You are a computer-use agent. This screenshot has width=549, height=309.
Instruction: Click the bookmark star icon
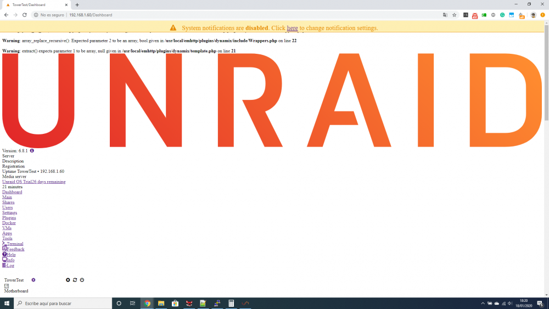pos(455,15)
